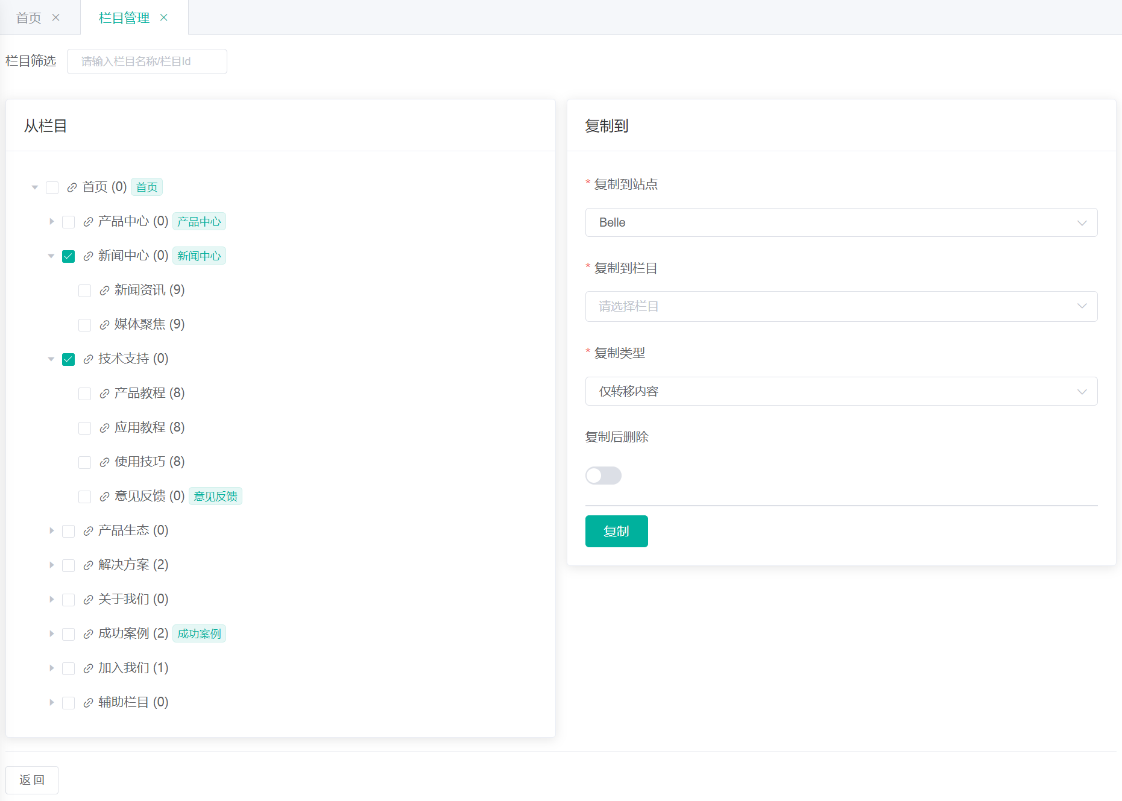
Task: Open the 复制到站点 dropdown showing Belle
Action: 840,222
